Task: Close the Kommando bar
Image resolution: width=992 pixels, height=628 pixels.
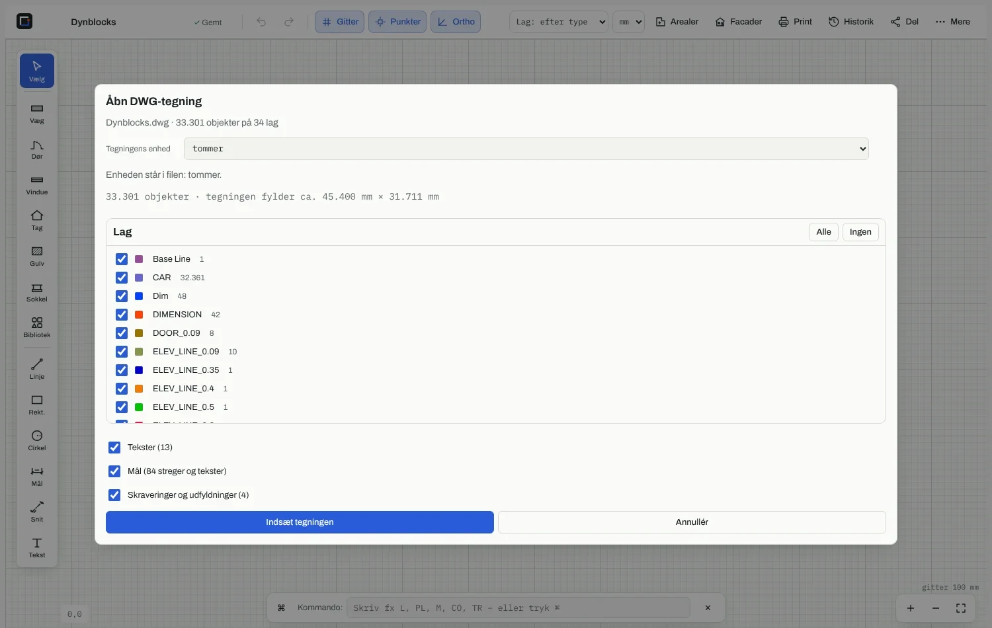Action: [708, 608]
